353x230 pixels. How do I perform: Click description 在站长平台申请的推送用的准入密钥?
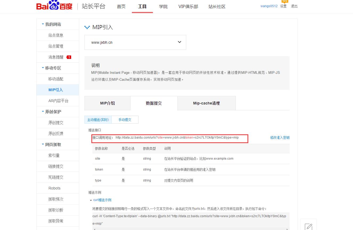pyautogui.click(x=190, y=170)
